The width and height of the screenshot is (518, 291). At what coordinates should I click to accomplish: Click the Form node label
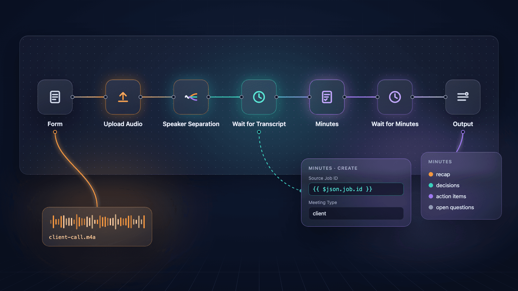coord(55,124)
